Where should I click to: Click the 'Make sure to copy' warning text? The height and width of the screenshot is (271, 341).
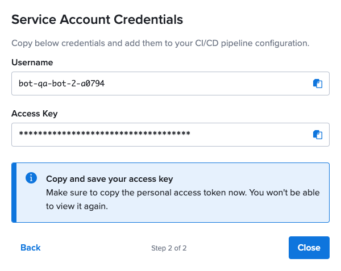tap(182, 193)
